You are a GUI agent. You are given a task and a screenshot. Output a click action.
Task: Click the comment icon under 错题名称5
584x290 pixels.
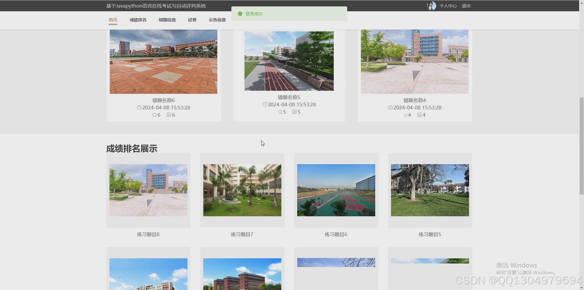click(294, 112)
